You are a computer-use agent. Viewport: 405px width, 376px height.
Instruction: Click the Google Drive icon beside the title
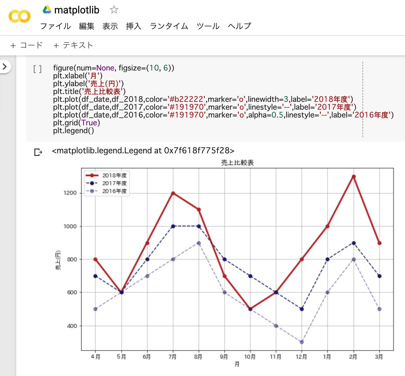tap(47, 10)
